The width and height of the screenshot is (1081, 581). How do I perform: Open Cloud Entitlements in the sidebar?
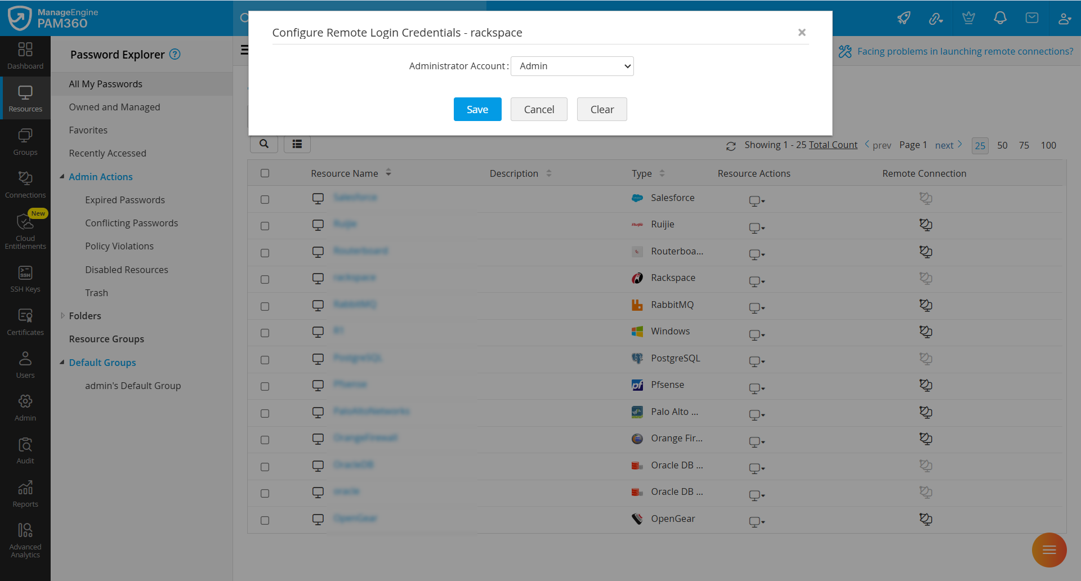(x=25, y=230)
